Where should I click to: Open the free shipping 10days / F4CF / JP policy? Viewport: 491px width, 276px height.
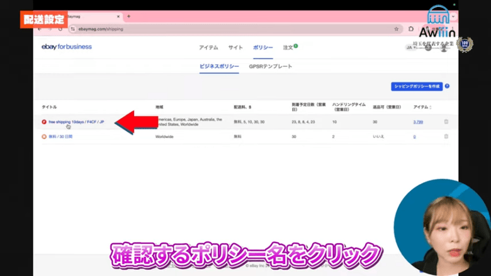click(76, 122)
